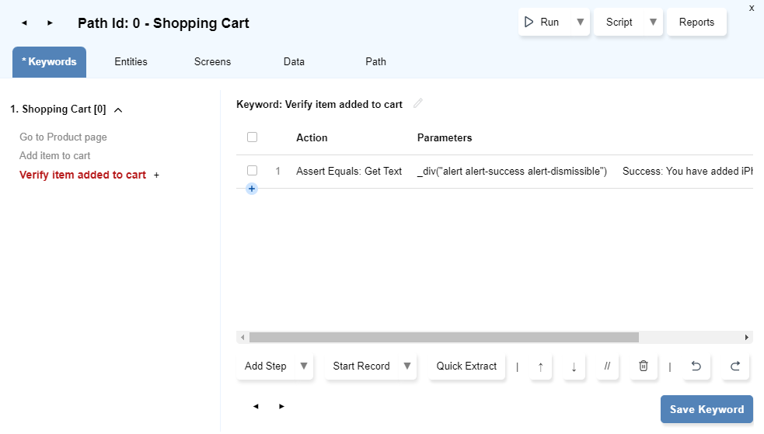The width and height of the screenshot is (764, 434).
Task: Click the redo arrow icon
Action: coord(734,366)
